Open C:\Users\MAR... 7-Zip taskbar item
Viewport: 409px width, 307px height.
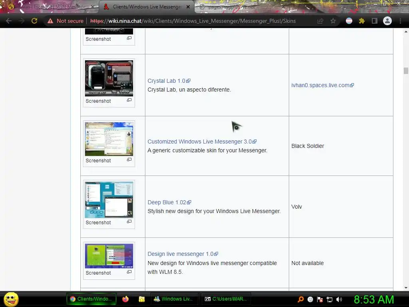click(226, 299)
